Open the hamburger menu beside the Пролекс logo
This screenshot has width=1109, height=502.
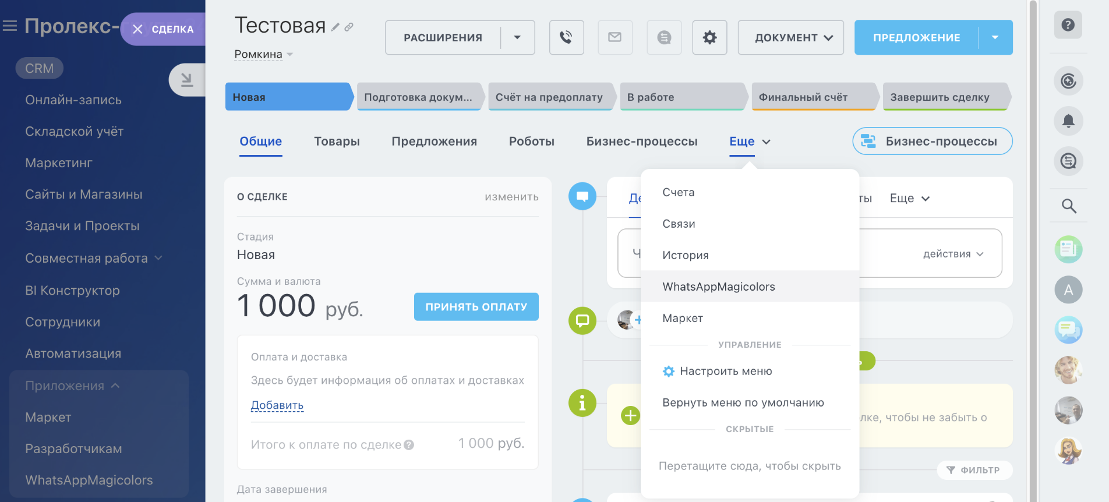coord(10,26)
